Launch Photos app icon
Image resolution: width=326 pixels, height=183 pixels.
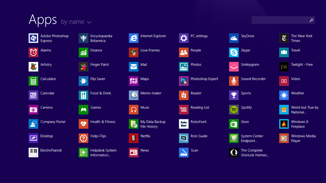point(183,67)
